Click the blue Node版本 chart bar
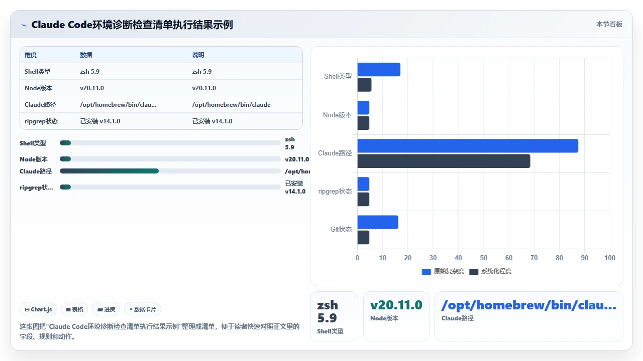The height and width of the screenshot is (361, 643). tap(363, 108)
